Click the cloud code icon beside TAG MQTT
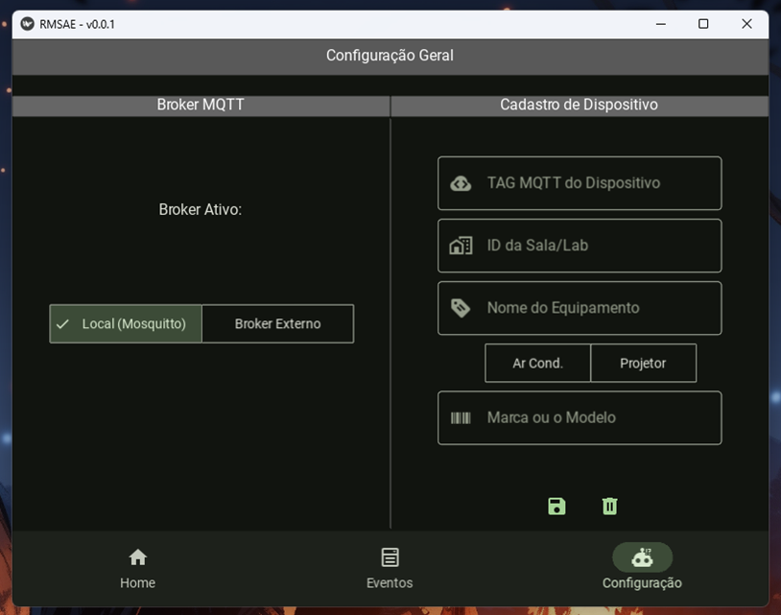 (x=461, y=183)
